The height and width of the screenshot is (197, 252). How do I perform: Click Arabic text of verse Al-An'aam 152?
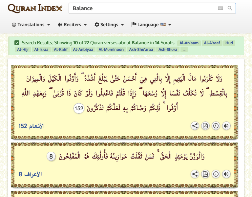(124, 93)
